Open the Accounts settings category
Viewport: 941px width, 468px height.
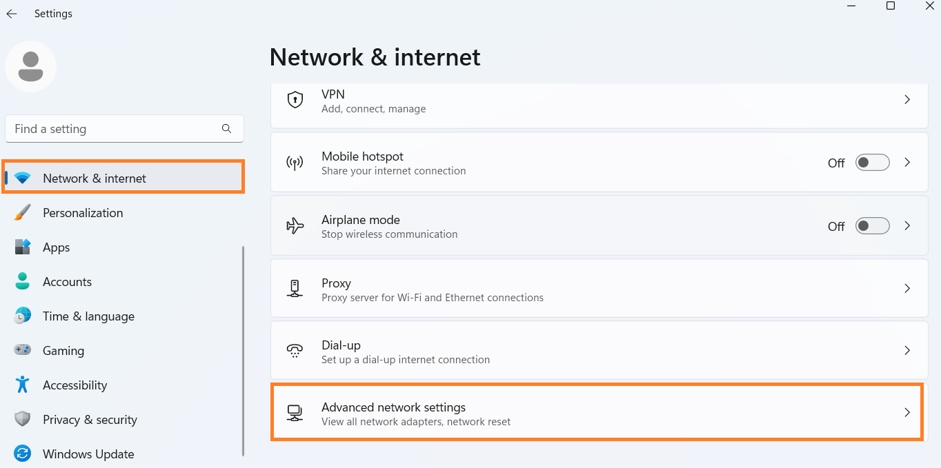tap(67, 282)
